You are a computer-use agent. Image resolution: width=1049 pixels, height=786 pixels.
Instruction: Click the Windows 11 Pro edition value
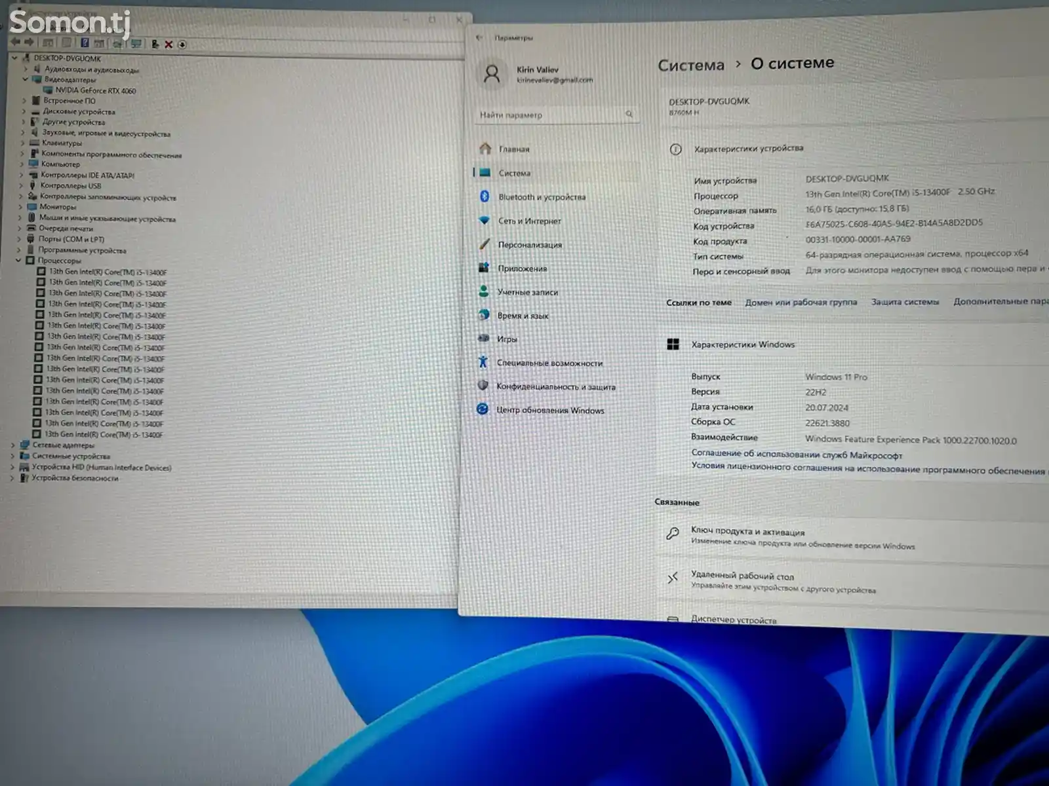pyautogui.click(x=836, y=377)
